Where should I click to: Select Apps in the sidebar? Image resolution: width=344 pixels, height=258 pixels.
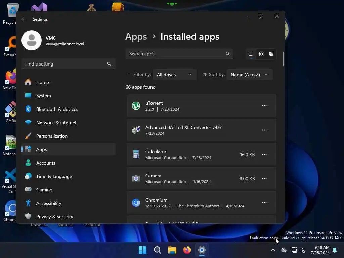[69, 149]
